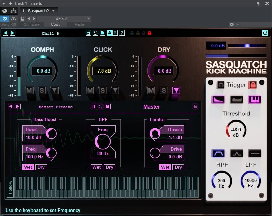Open the help question mark icon

pyautogui.click(x=122, y=33)
